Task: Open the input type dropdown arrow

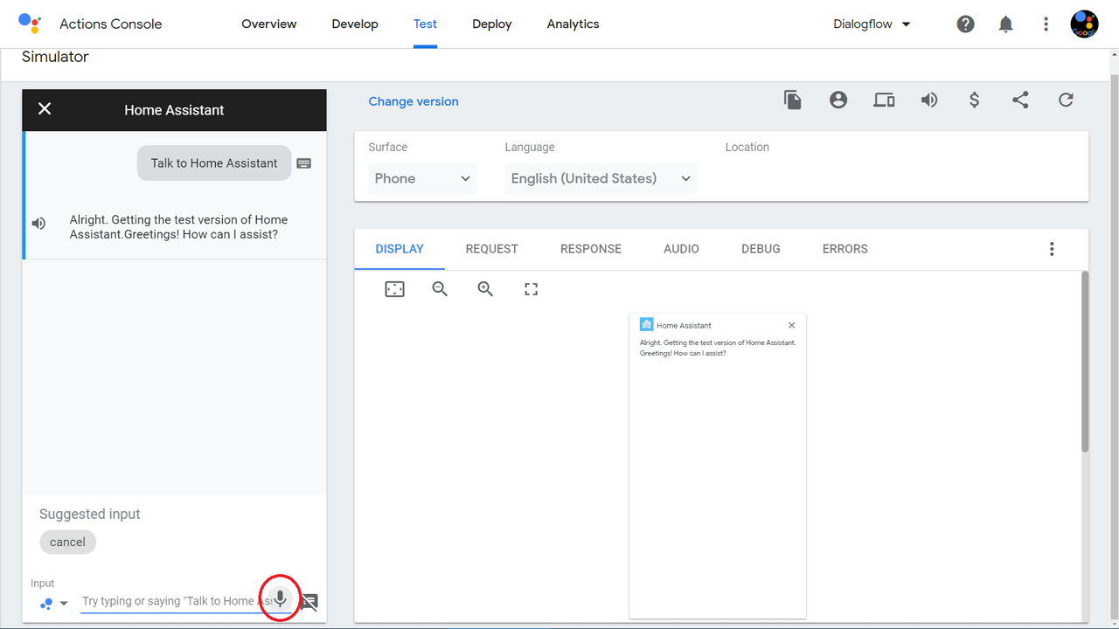Action: 64,604
